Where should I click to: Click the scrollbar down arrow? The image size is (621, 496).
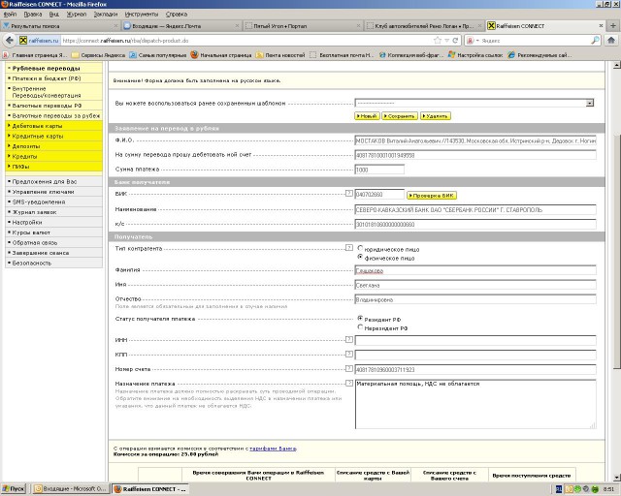(x=616, y=477)
